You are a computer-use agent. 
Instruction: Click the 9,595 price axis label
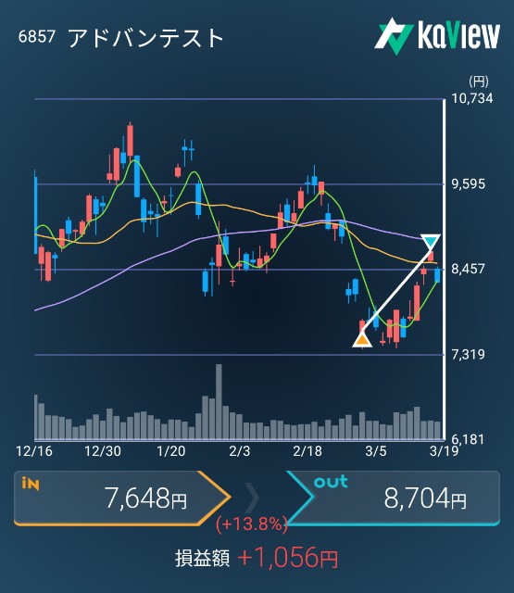tap(469, 184)
